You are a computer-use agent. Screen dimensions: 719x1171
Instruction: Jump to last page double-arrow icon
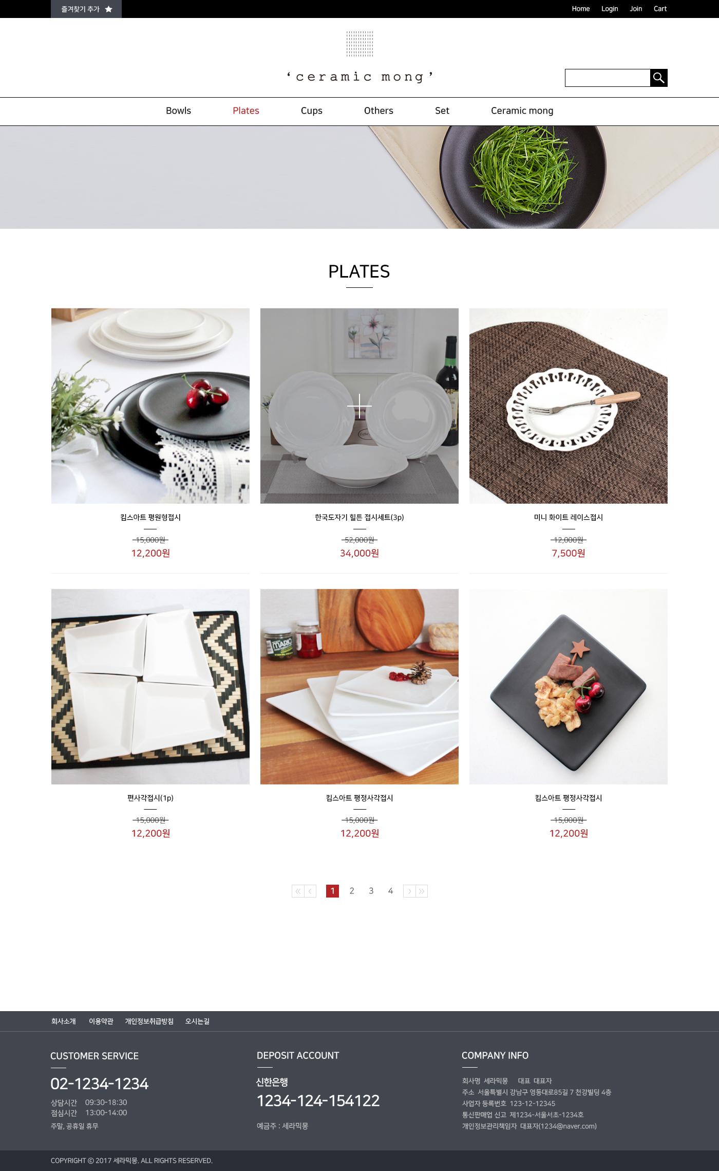pos(422,891)
